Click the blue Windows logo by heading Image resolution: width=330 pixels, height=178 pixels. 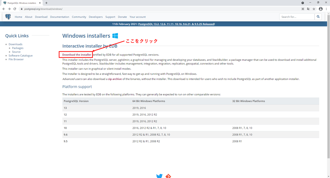coord(115,36)
